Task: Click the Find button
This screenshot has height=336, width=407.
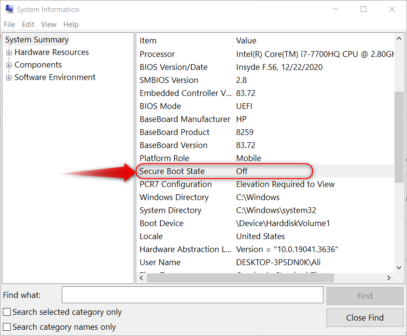Action: (x=365, y=296)
